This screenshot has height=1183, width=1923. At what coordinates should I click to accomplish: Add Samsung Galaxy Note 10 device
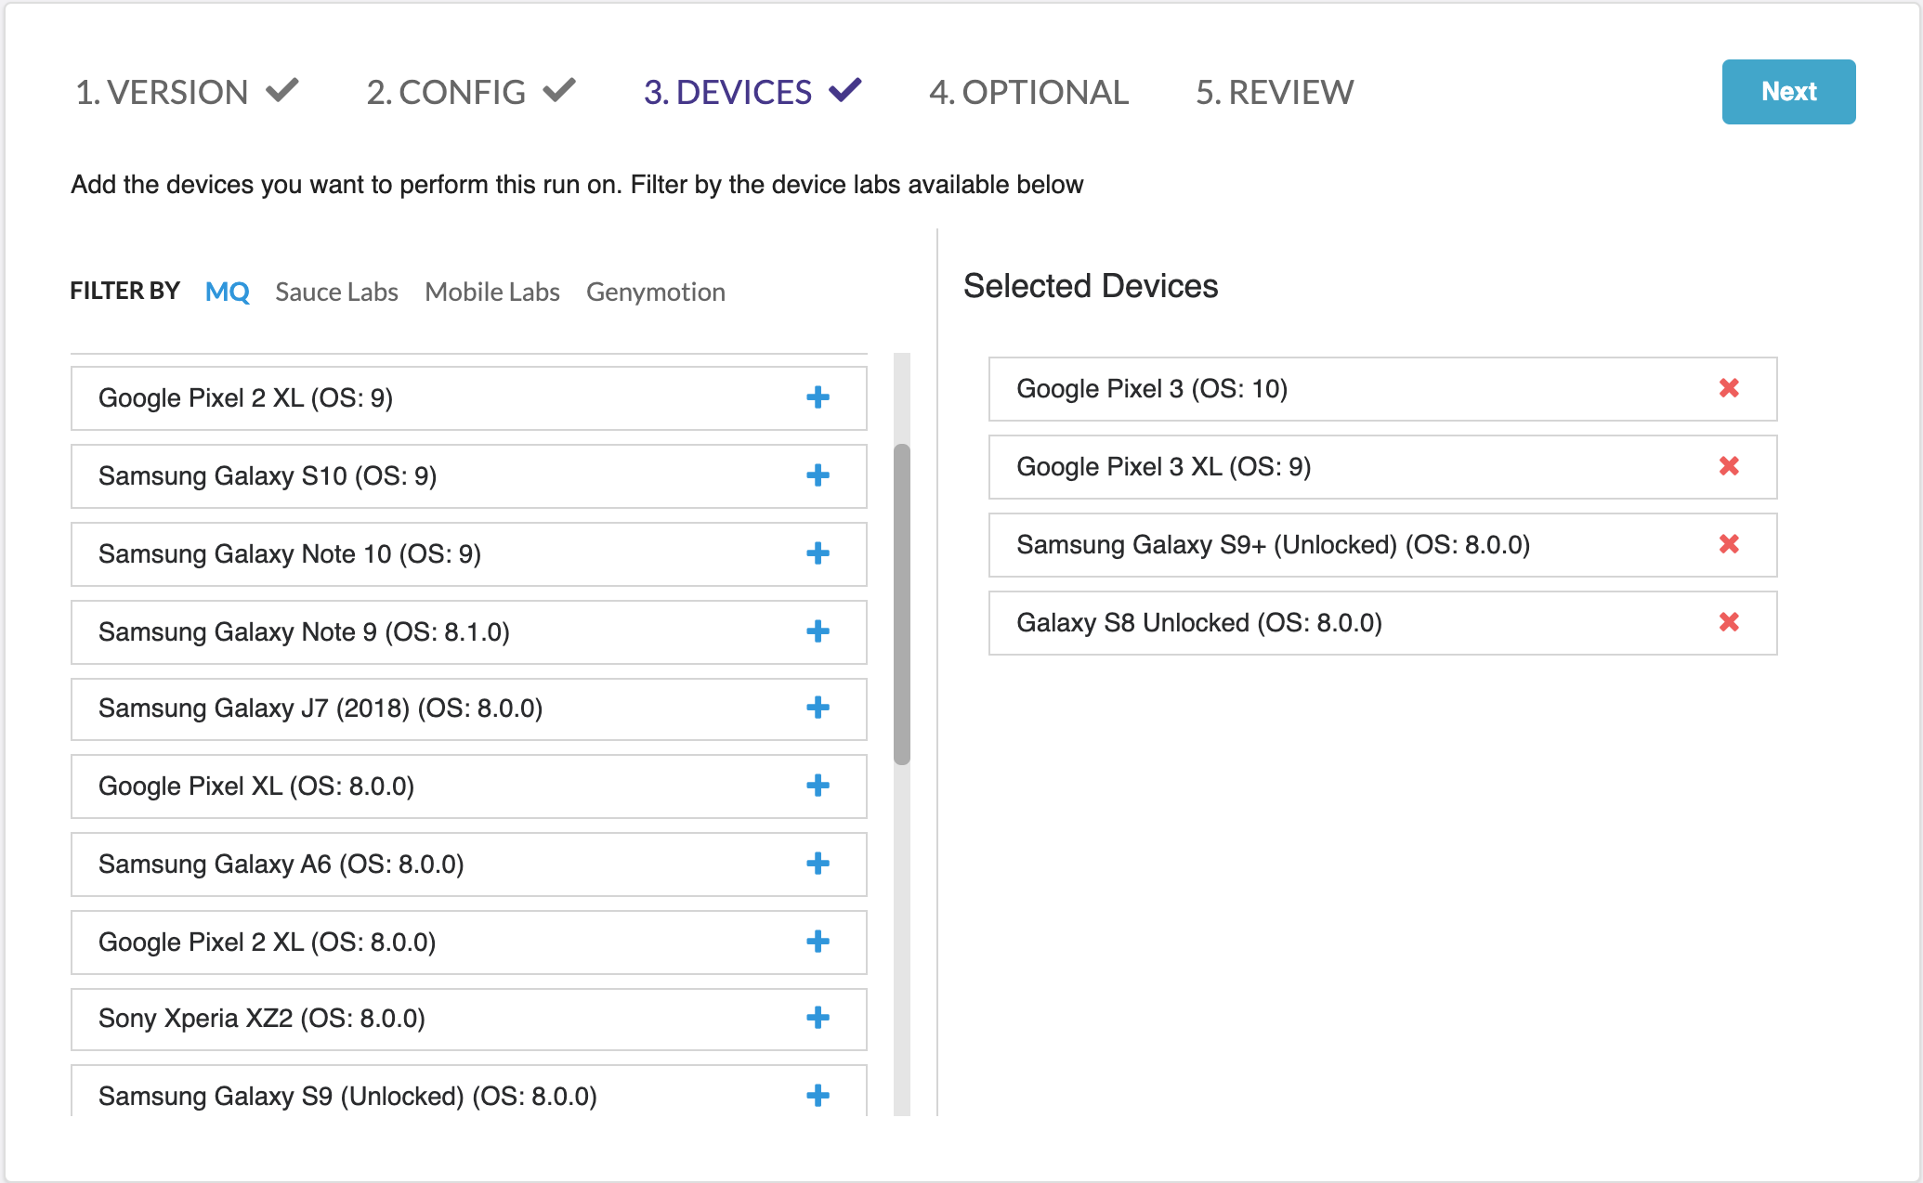pos(818,553)
